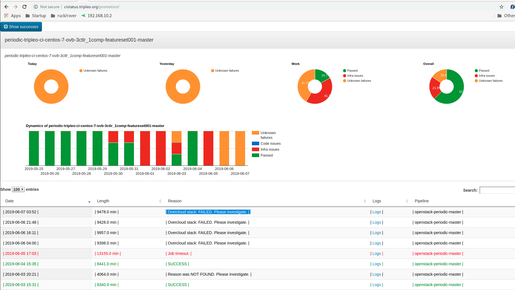This screenshot has width=515, height=290.
Task: Open the Apps grid shortcut
Action: 13,16
